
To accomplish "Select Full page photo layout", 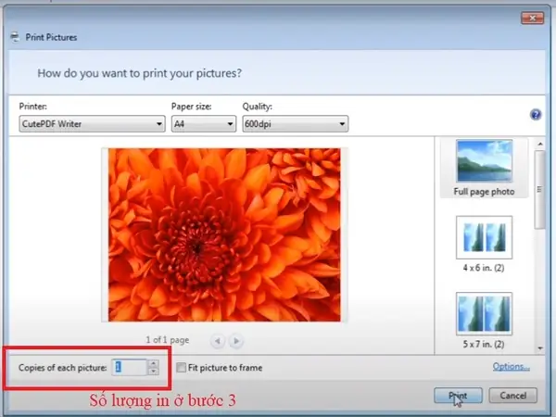I will [x=484, y=168].
